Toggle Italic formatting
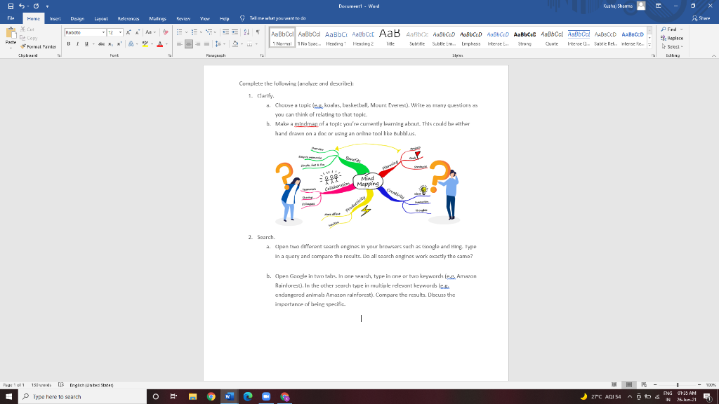The image size is (719, 404). pos(77,43)
